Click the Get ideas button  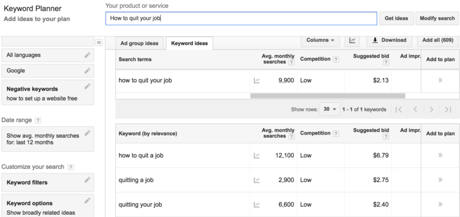pos(396,18)
